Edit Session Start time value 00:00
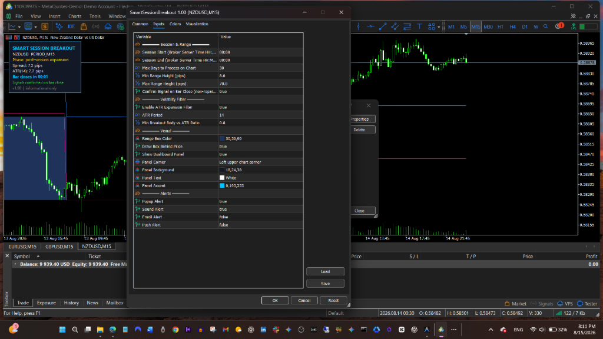Screen dimensions: 603x339 (261, 52)
